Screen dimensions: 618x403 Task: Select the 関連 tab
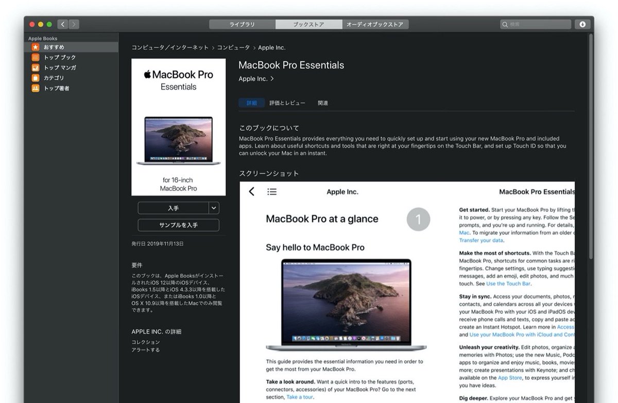pos(323,103)
